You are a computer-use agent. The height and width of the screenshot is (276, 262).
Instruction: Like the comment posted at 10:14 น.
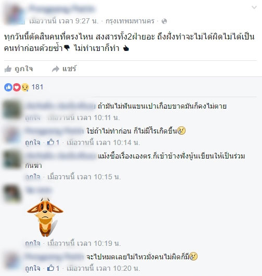(33, 142)
